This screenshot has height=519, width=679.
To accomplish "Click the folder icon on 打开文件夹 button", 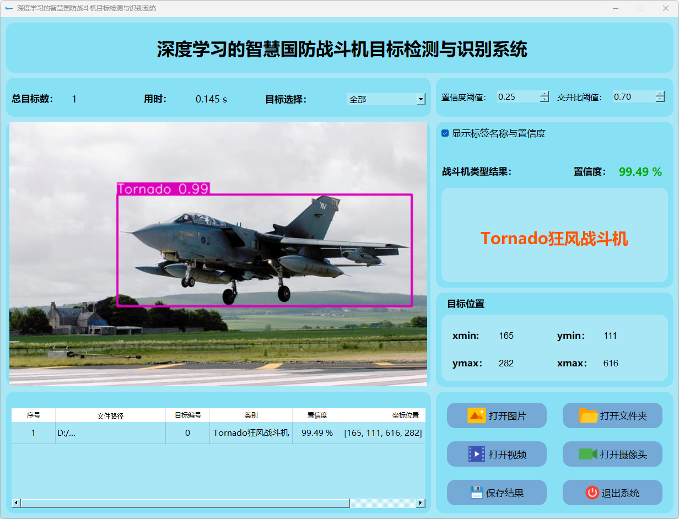I will click(588, 415).
